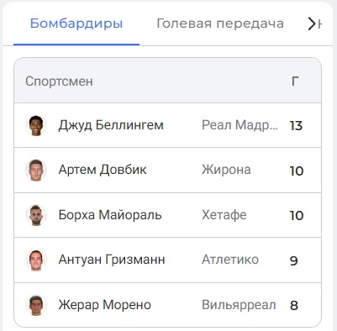Click the Хетафе team name
This screenshot has height=331, width=337.
(x=224, y=215)
